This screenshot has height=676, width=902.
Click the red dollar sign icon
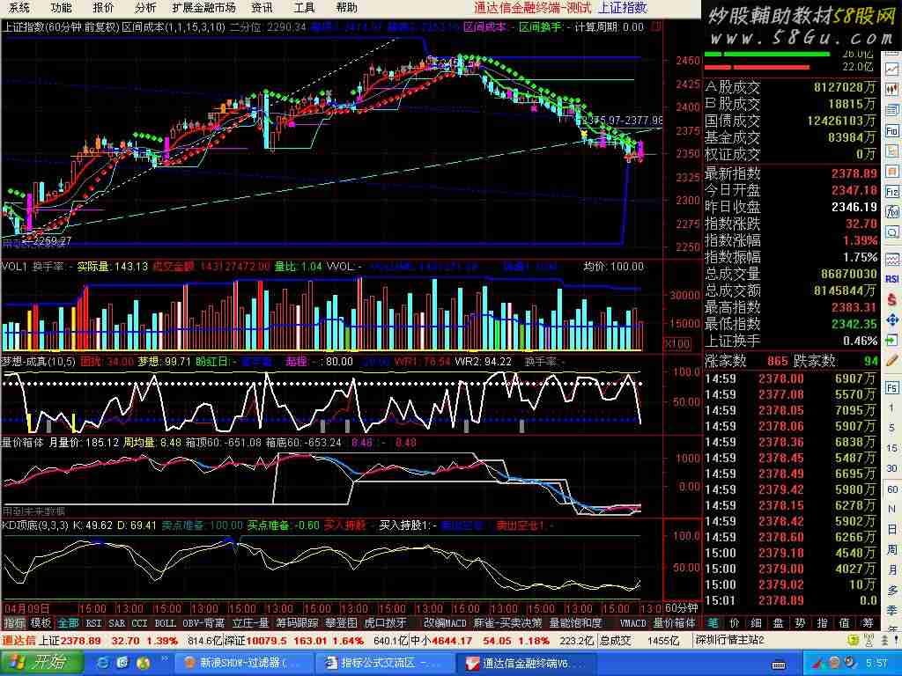(892, 299)
